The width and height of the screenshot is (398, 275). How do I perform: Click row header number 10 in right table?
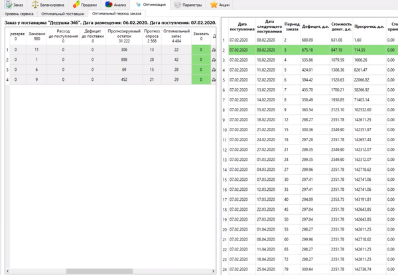[x=225, y=130]
